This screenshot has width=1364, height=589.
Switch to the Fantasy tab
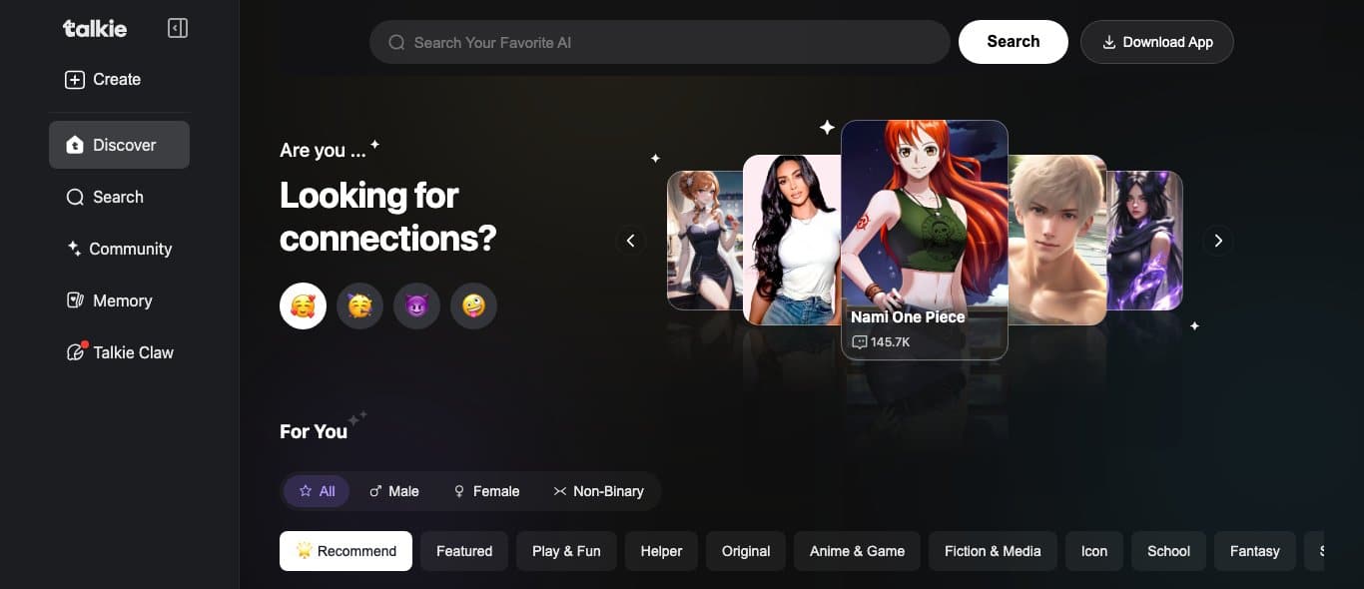(x=1255, y=551)
